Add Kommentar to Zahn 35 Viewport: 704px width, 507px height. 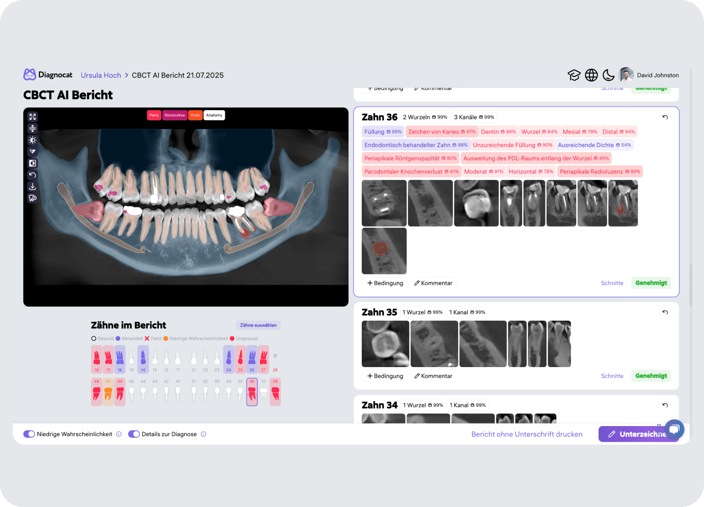433,376
